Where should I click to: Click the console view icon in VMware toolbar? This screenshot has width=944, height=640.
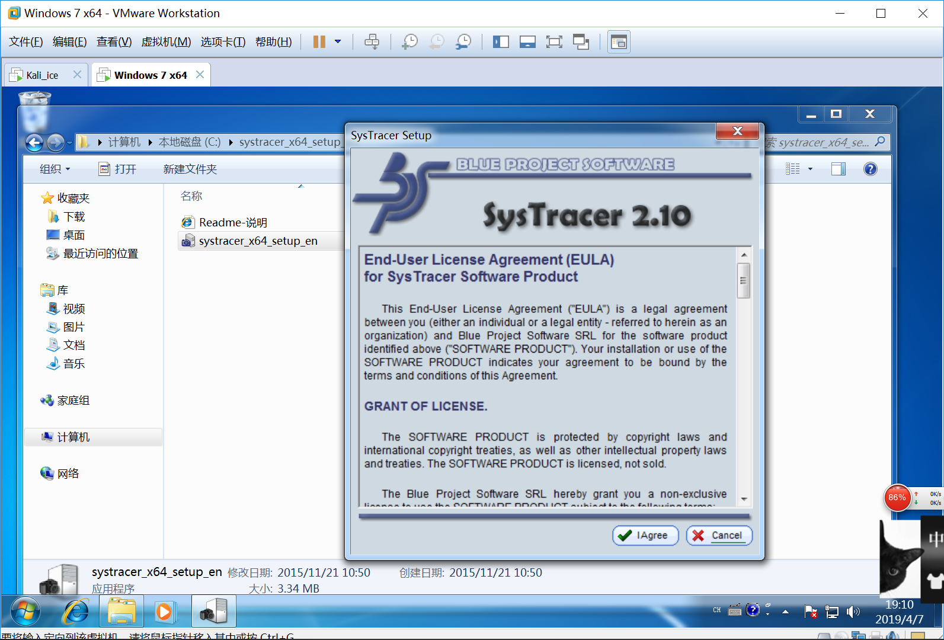pos(619,41)
